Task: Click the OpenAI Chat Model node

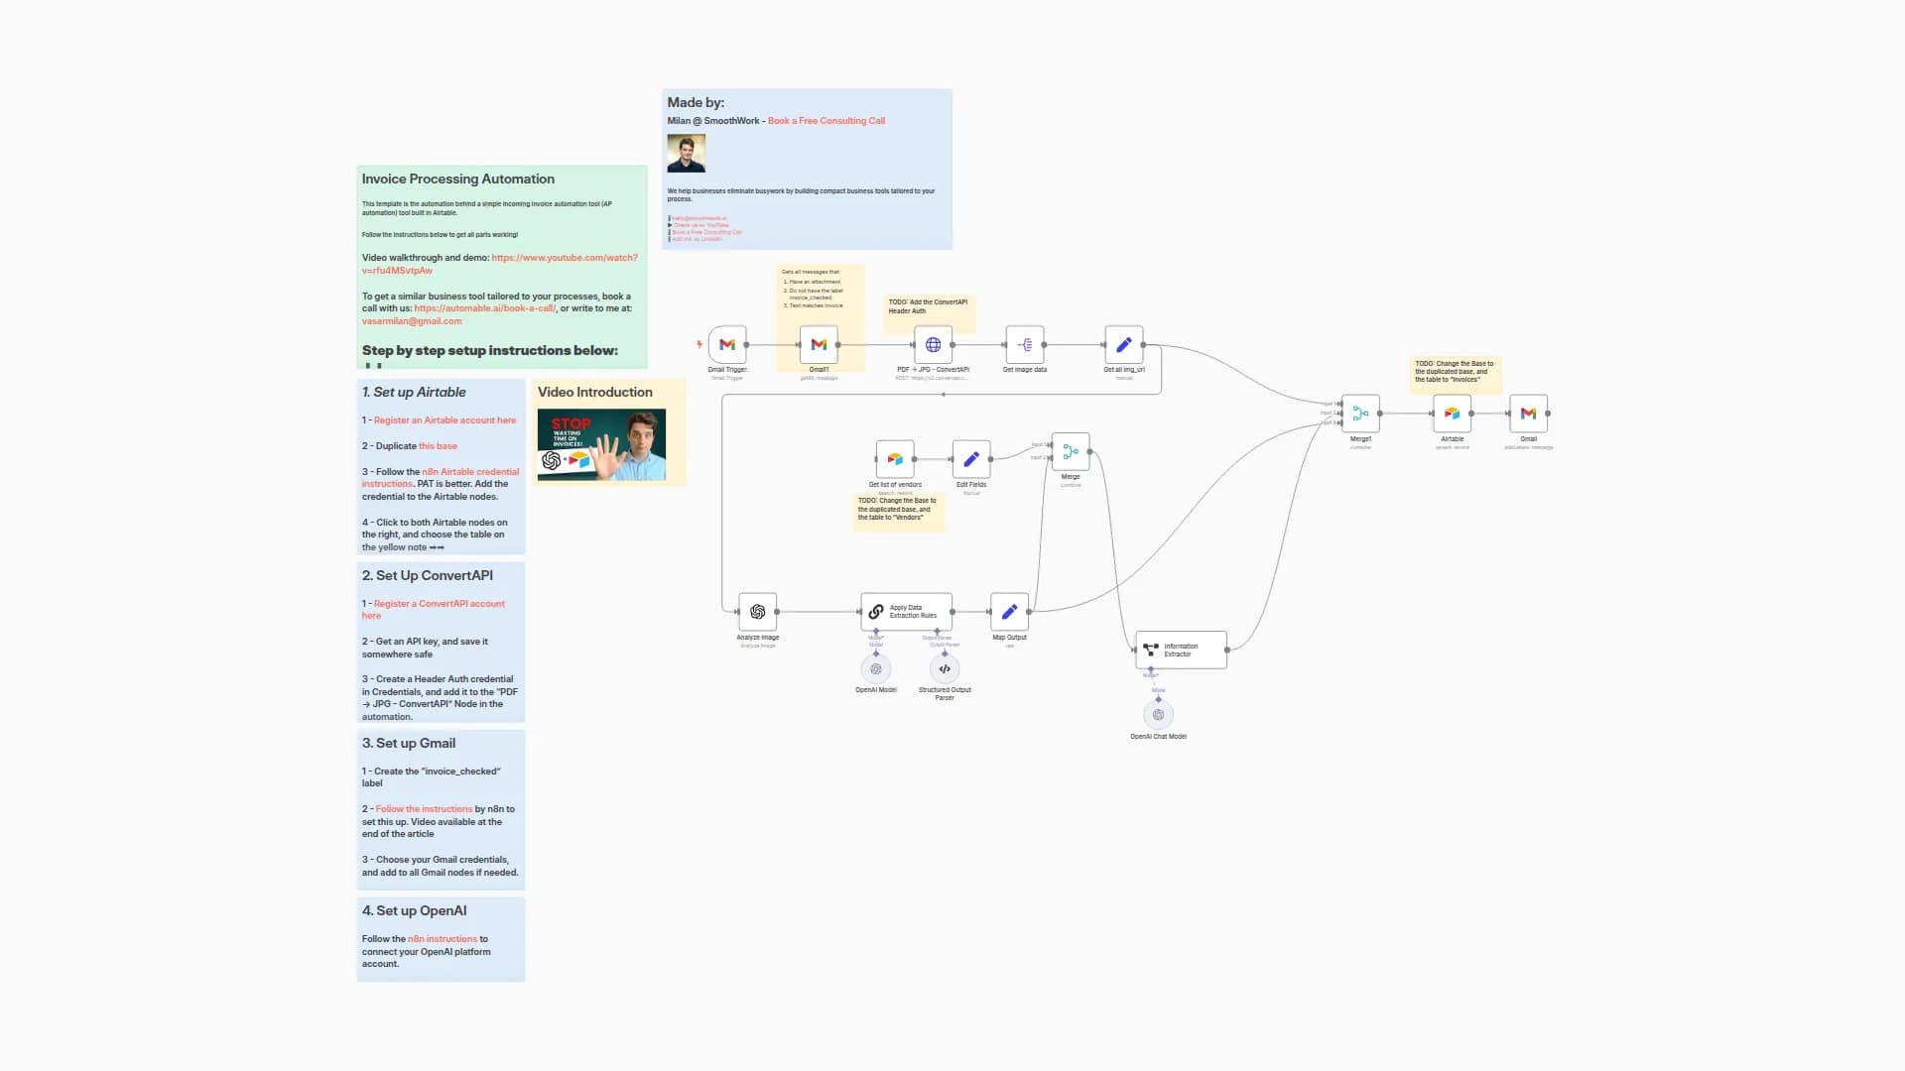Action: (x=1158, y=714)
